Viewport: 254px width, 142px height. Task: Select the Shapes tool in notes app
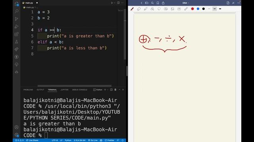[152, 9]
